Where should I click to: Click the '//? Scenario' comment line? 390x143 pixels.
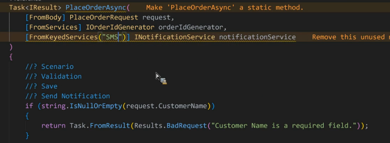(50, 67)
